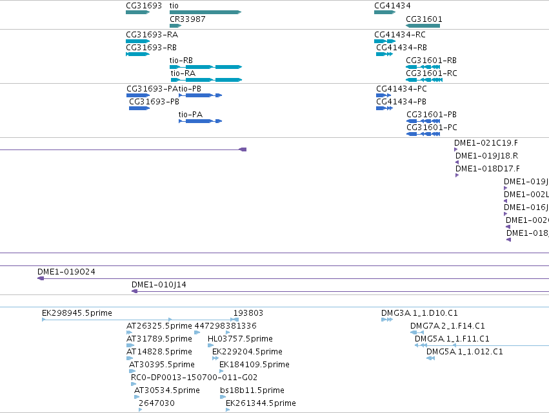Viewport: 549px width, 413px height.
Task: Click the tio gene label
Action: coord(174,6)
